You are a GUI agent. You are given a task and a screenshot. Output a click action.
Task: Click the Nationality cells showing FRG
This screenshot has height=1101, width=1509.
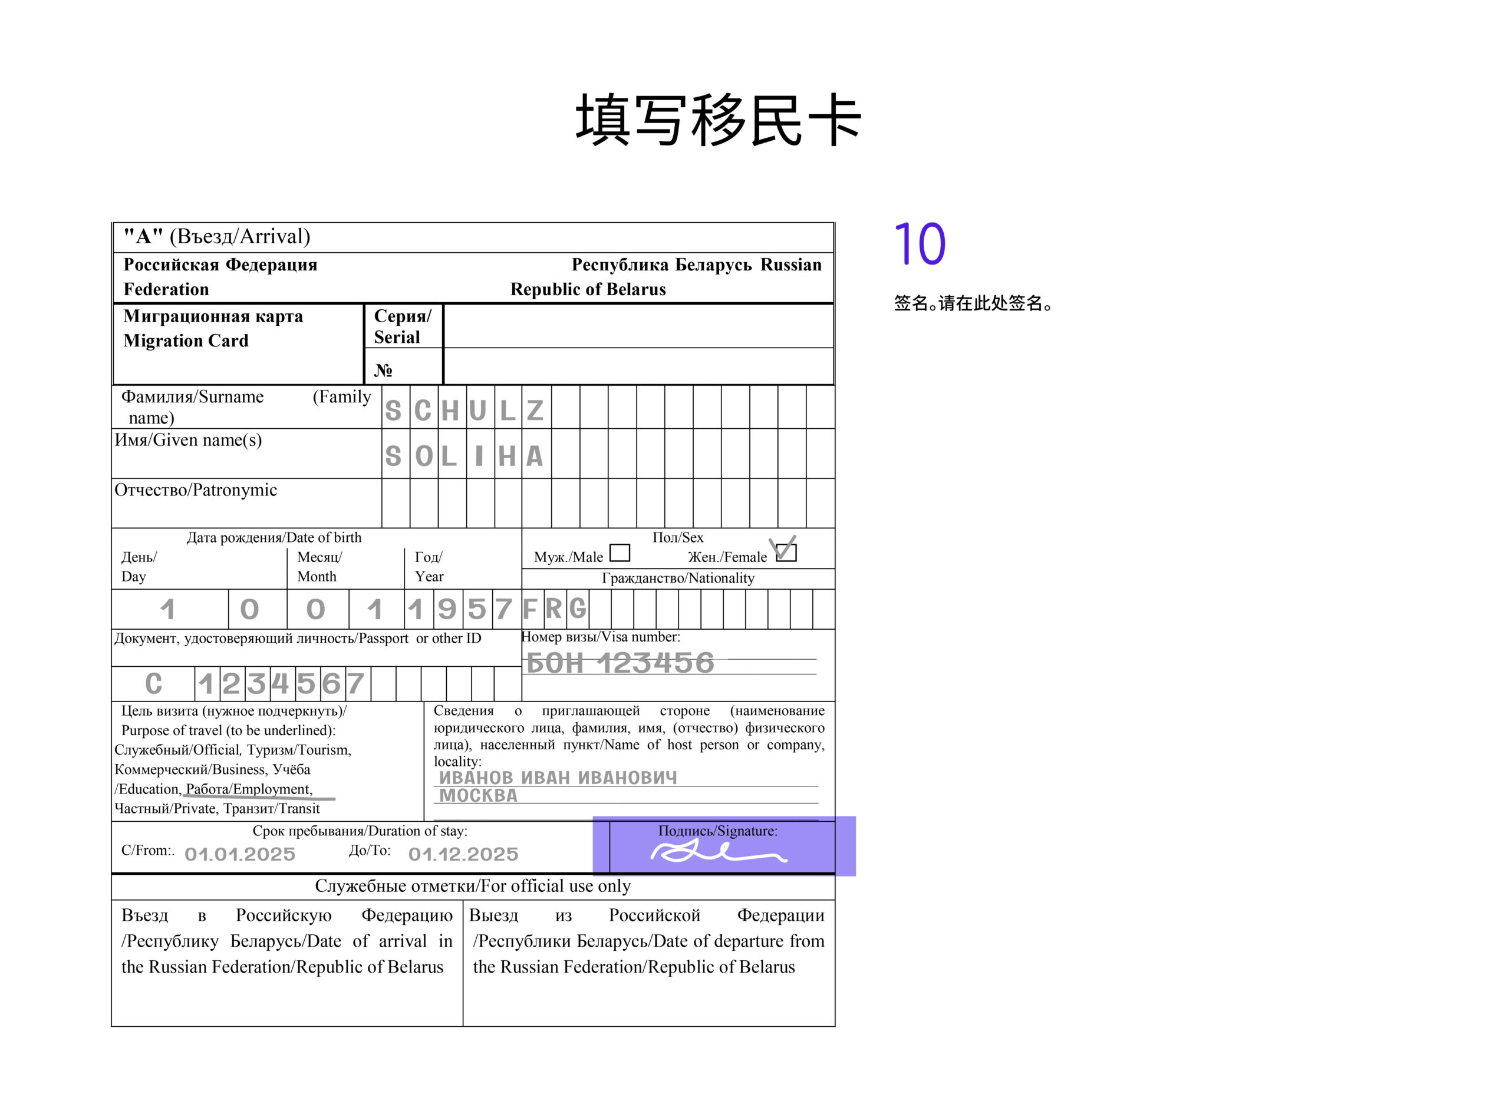(x=554, y=609)
